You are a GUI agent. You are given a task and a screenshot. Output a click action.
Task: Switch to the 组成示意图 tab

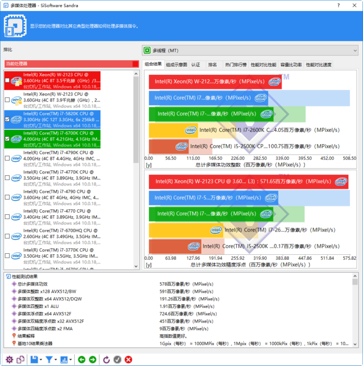coord(177,65)
